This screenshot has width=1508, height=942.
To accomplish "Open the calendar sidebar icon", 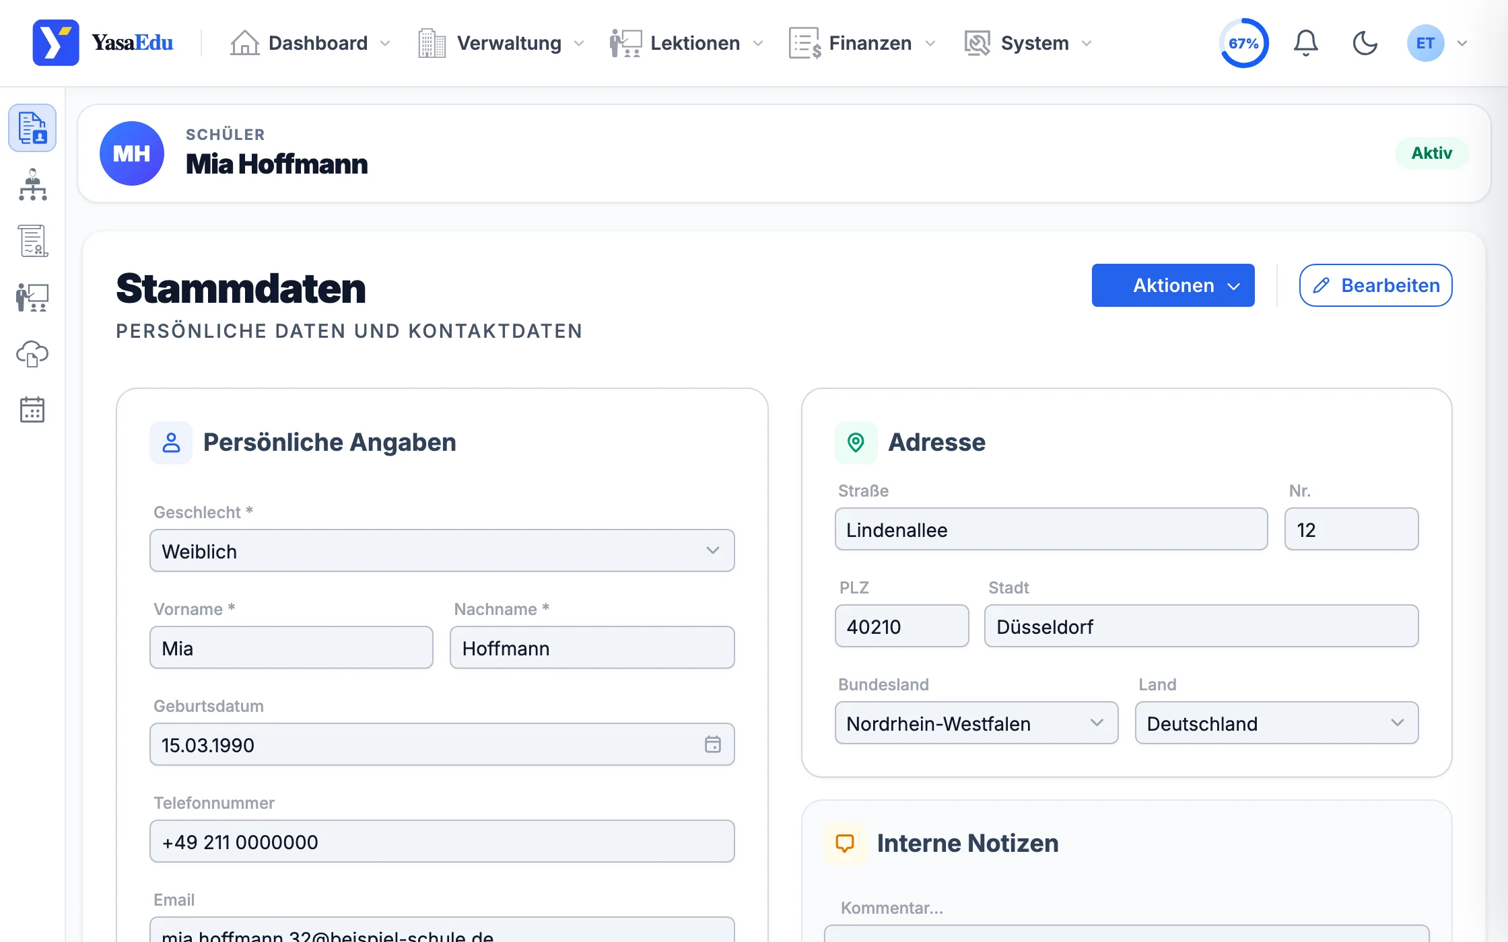I will click(32, 409).
